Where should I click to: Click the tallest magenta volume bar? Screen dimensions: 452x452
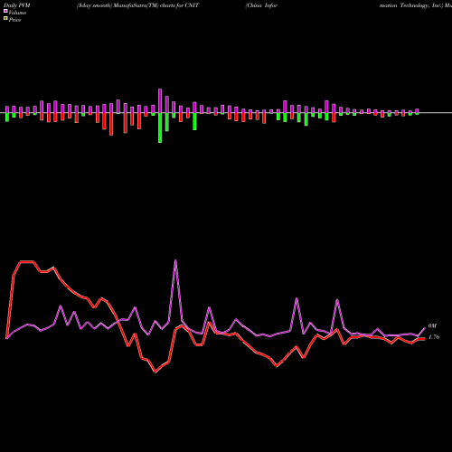pyautogui.click(x=160, y=101)
